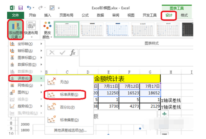This screenshot has width=206, height=139.
Task: Click the 误差线 menu item
Action: pos(27,79)
